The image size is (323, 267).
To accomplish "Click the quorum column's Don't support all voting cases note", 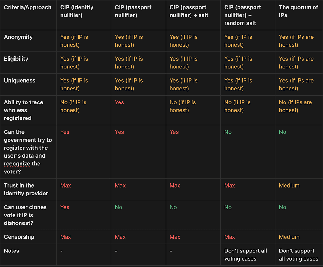I will tap(298, 255).
